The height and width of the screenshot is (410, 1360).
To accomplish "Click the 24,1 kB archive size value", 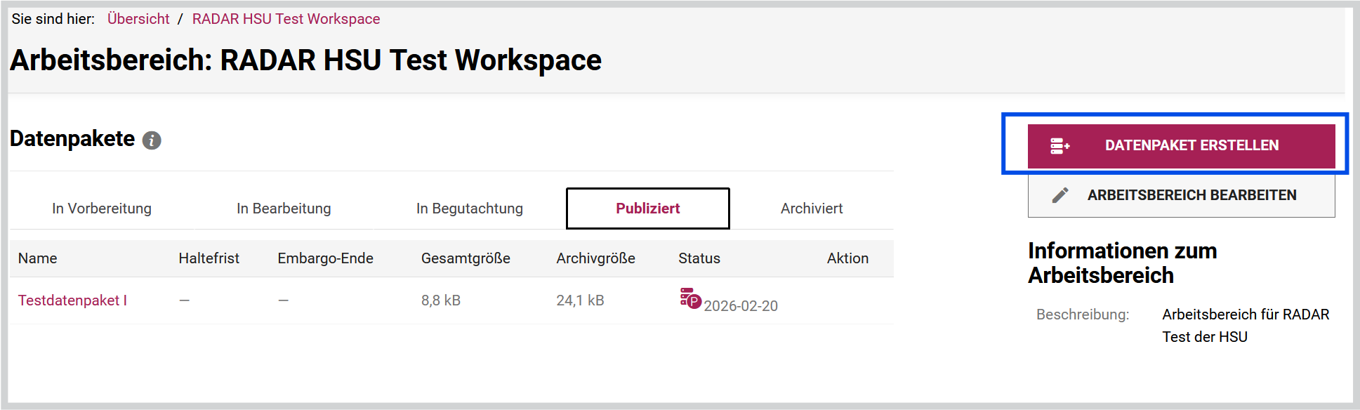I will click(x=580, y=300).
